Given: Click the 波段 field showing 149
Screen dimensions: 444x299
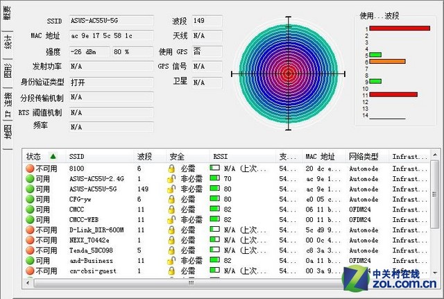Looking at the screenshot, I should click(x=207, y=21).
